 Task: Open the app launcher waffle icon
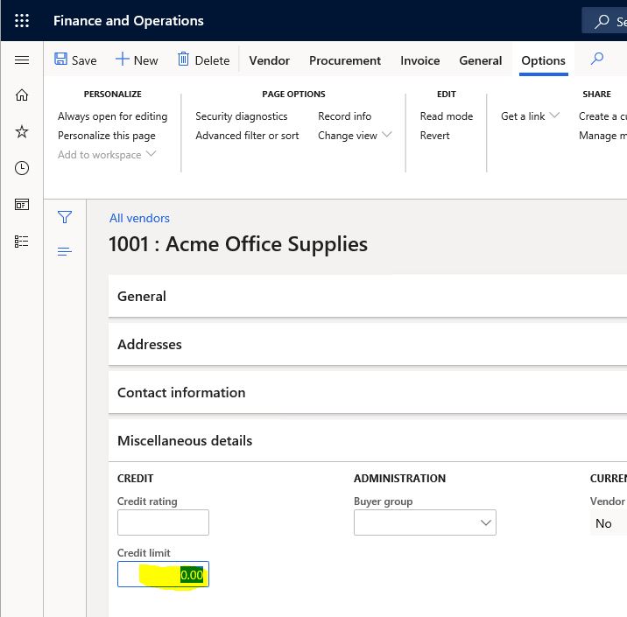22,20
